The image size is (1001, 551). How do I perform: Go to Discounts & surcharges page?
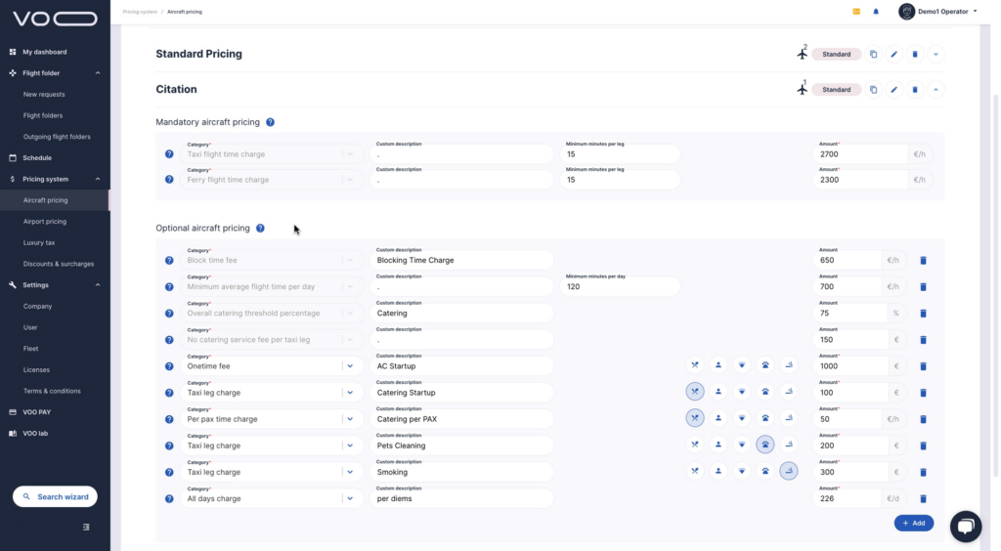pos(59,264)
